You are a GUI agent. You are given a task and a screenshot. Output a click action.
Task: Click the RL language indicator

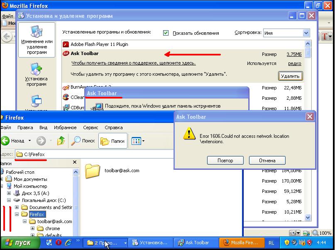tap(271, 243)
